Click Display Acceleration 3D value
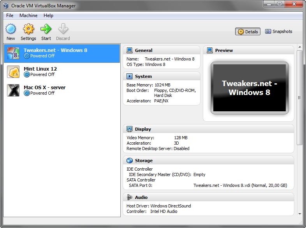This screenshot has height=228, width=306. tap(176, 143)
